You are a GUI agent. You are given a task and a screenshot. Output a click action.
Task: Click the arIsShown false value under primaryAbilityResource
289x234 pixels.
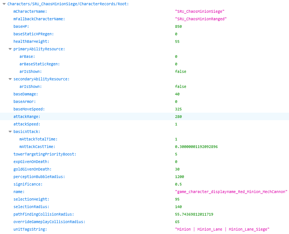(180, 71)
